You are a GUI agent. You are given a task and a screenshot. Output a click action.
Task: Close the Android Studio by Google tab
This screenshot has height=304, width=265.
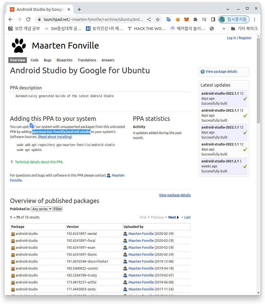tap(69, 9)
